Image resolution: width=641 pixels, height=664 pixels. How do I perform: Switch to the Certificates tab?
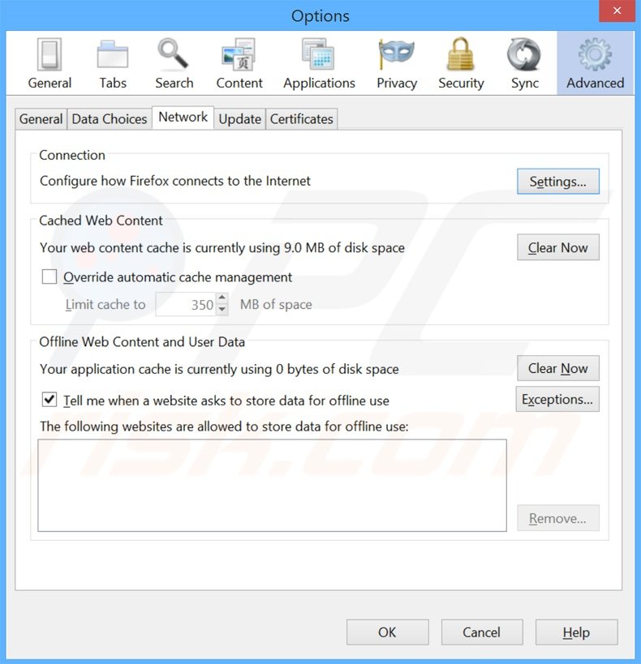click(x=301, y=119)
